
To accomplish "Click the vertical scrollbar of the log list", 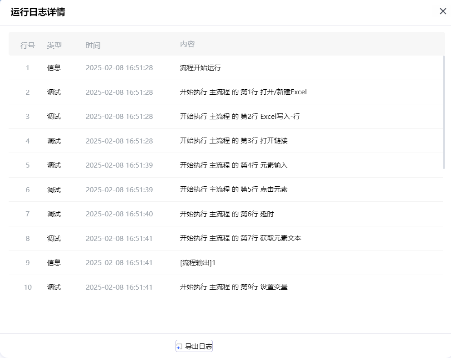I will tap(444, 112).
